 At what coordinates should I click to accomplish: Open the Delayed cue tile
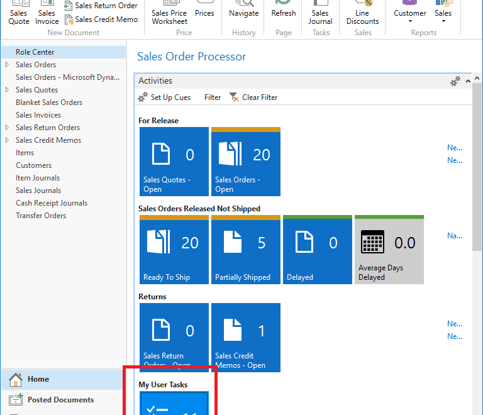click(x=318, y=250)
